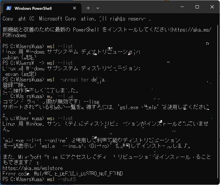Close the terminal window
220x185 pixels.
[212, 7]
